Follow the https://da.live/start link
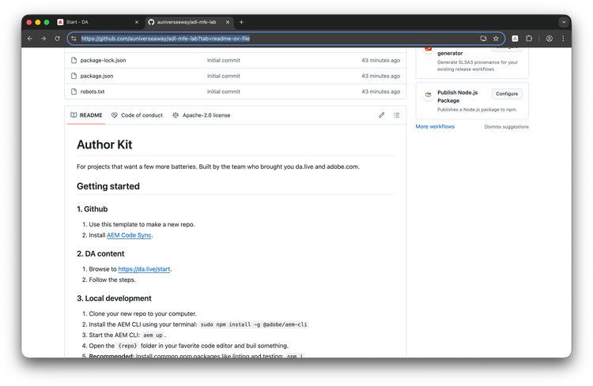 click(x=144, y=269)
